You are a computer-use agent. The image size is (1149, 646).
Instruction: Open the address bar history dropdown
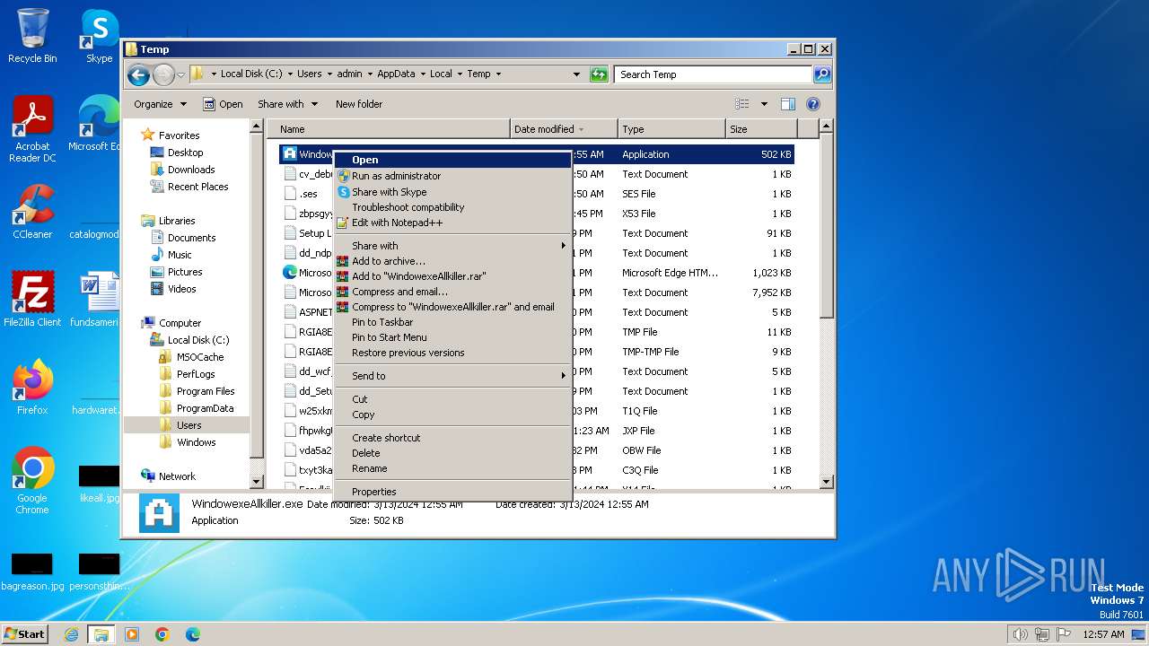coord(576,74)
